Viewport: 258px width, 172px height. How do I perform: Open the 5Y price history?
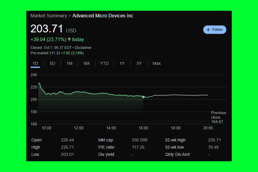click(139, 63)
